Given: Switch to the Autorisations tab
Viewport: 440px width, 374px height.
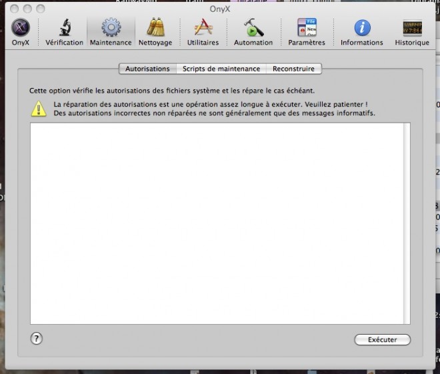Looking at the screenshot, I should coord(147,69).
